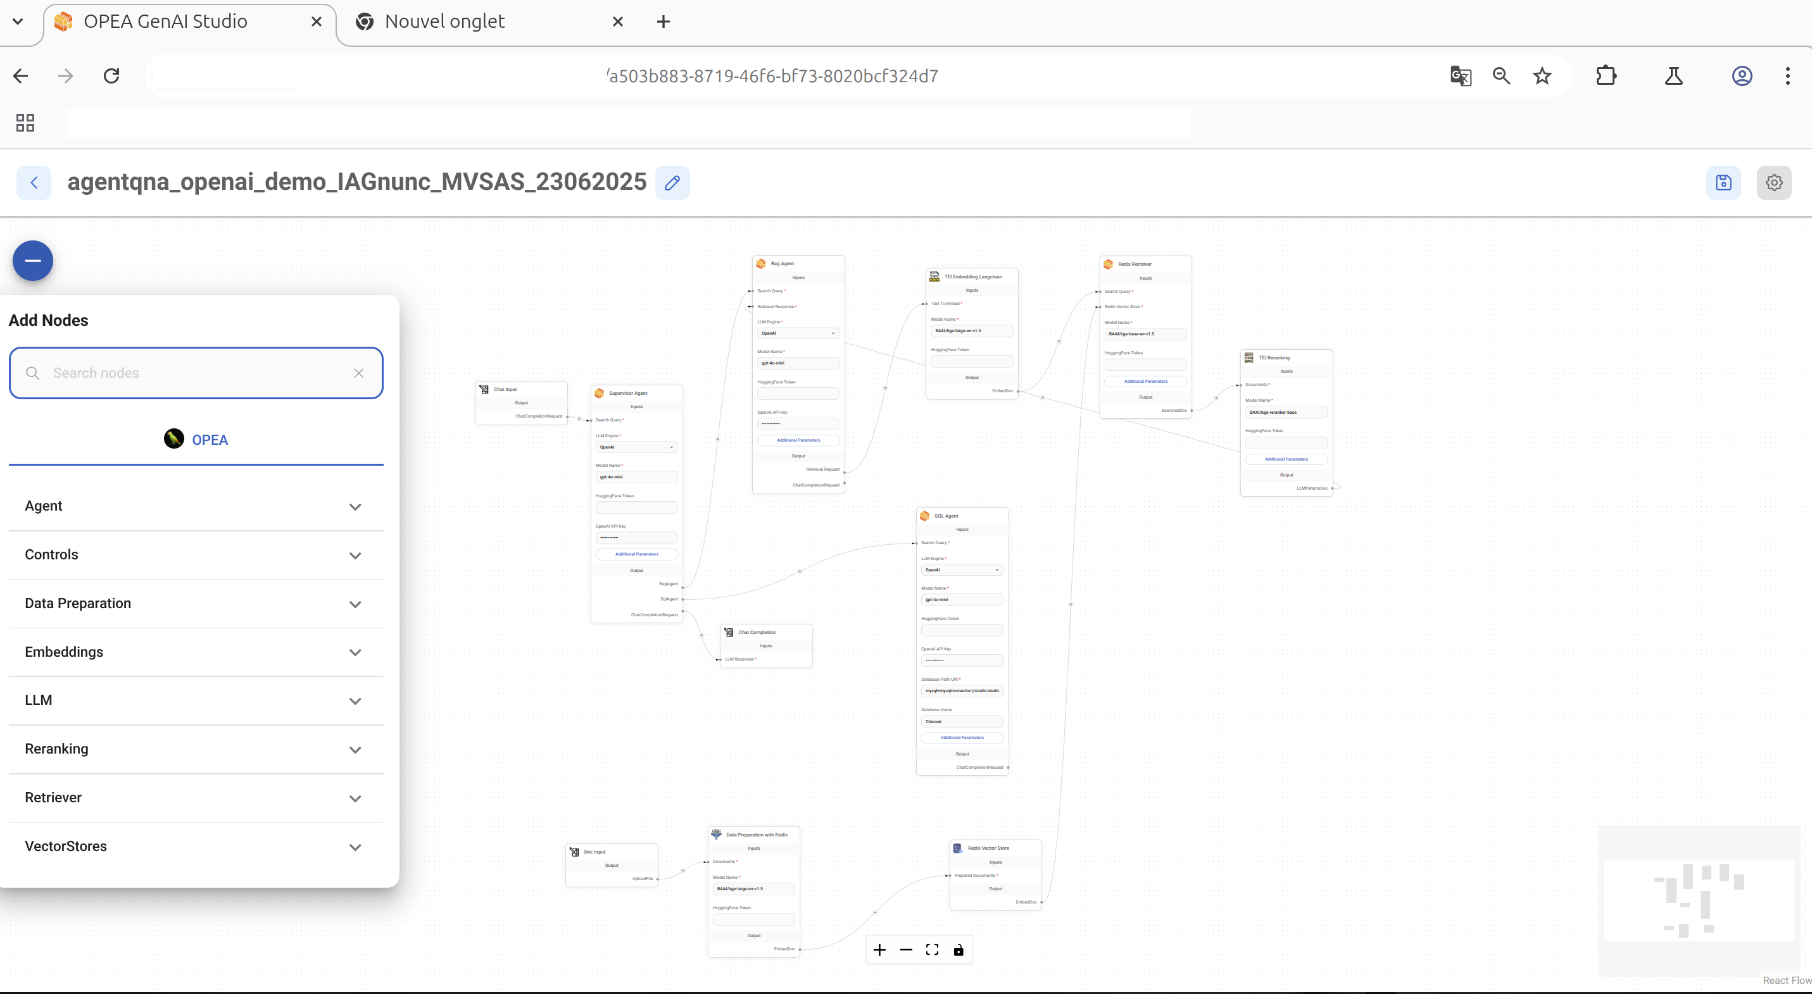Expand the Data Preparation node category
The width and height of the screenshot is (1812, 994).
point(196,603)
